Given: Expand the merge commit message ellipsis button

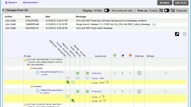Looking at the screenshot, I should [x=154, y=24].
